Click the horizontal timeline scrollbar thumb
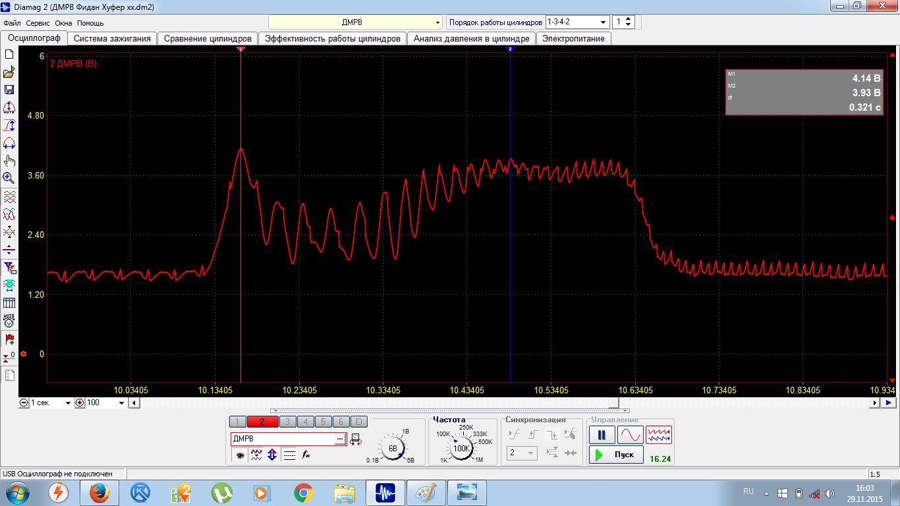900x506 pixels. click(x=613, y=403)
